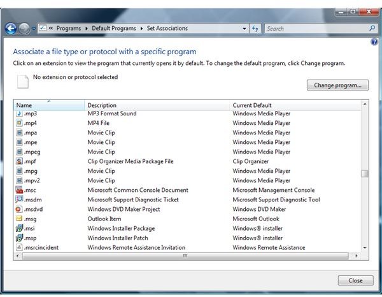The image size is (382, 297).
Task: Expand the address bar history dropdown
Action: (x=244, y=29)
